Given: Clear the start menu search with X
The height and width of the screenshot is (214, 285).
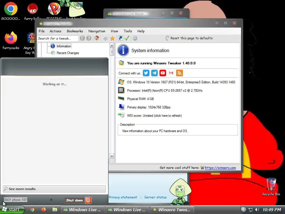Looking at the screenshot, I should 51,200.
